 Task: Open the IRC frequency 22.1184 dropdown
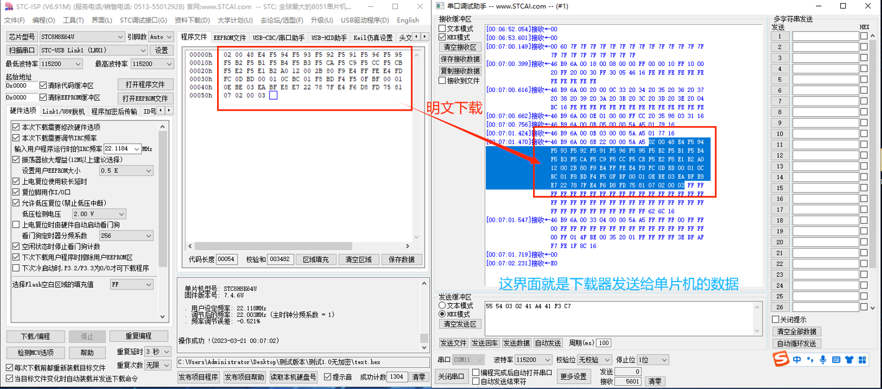(122, 149)
